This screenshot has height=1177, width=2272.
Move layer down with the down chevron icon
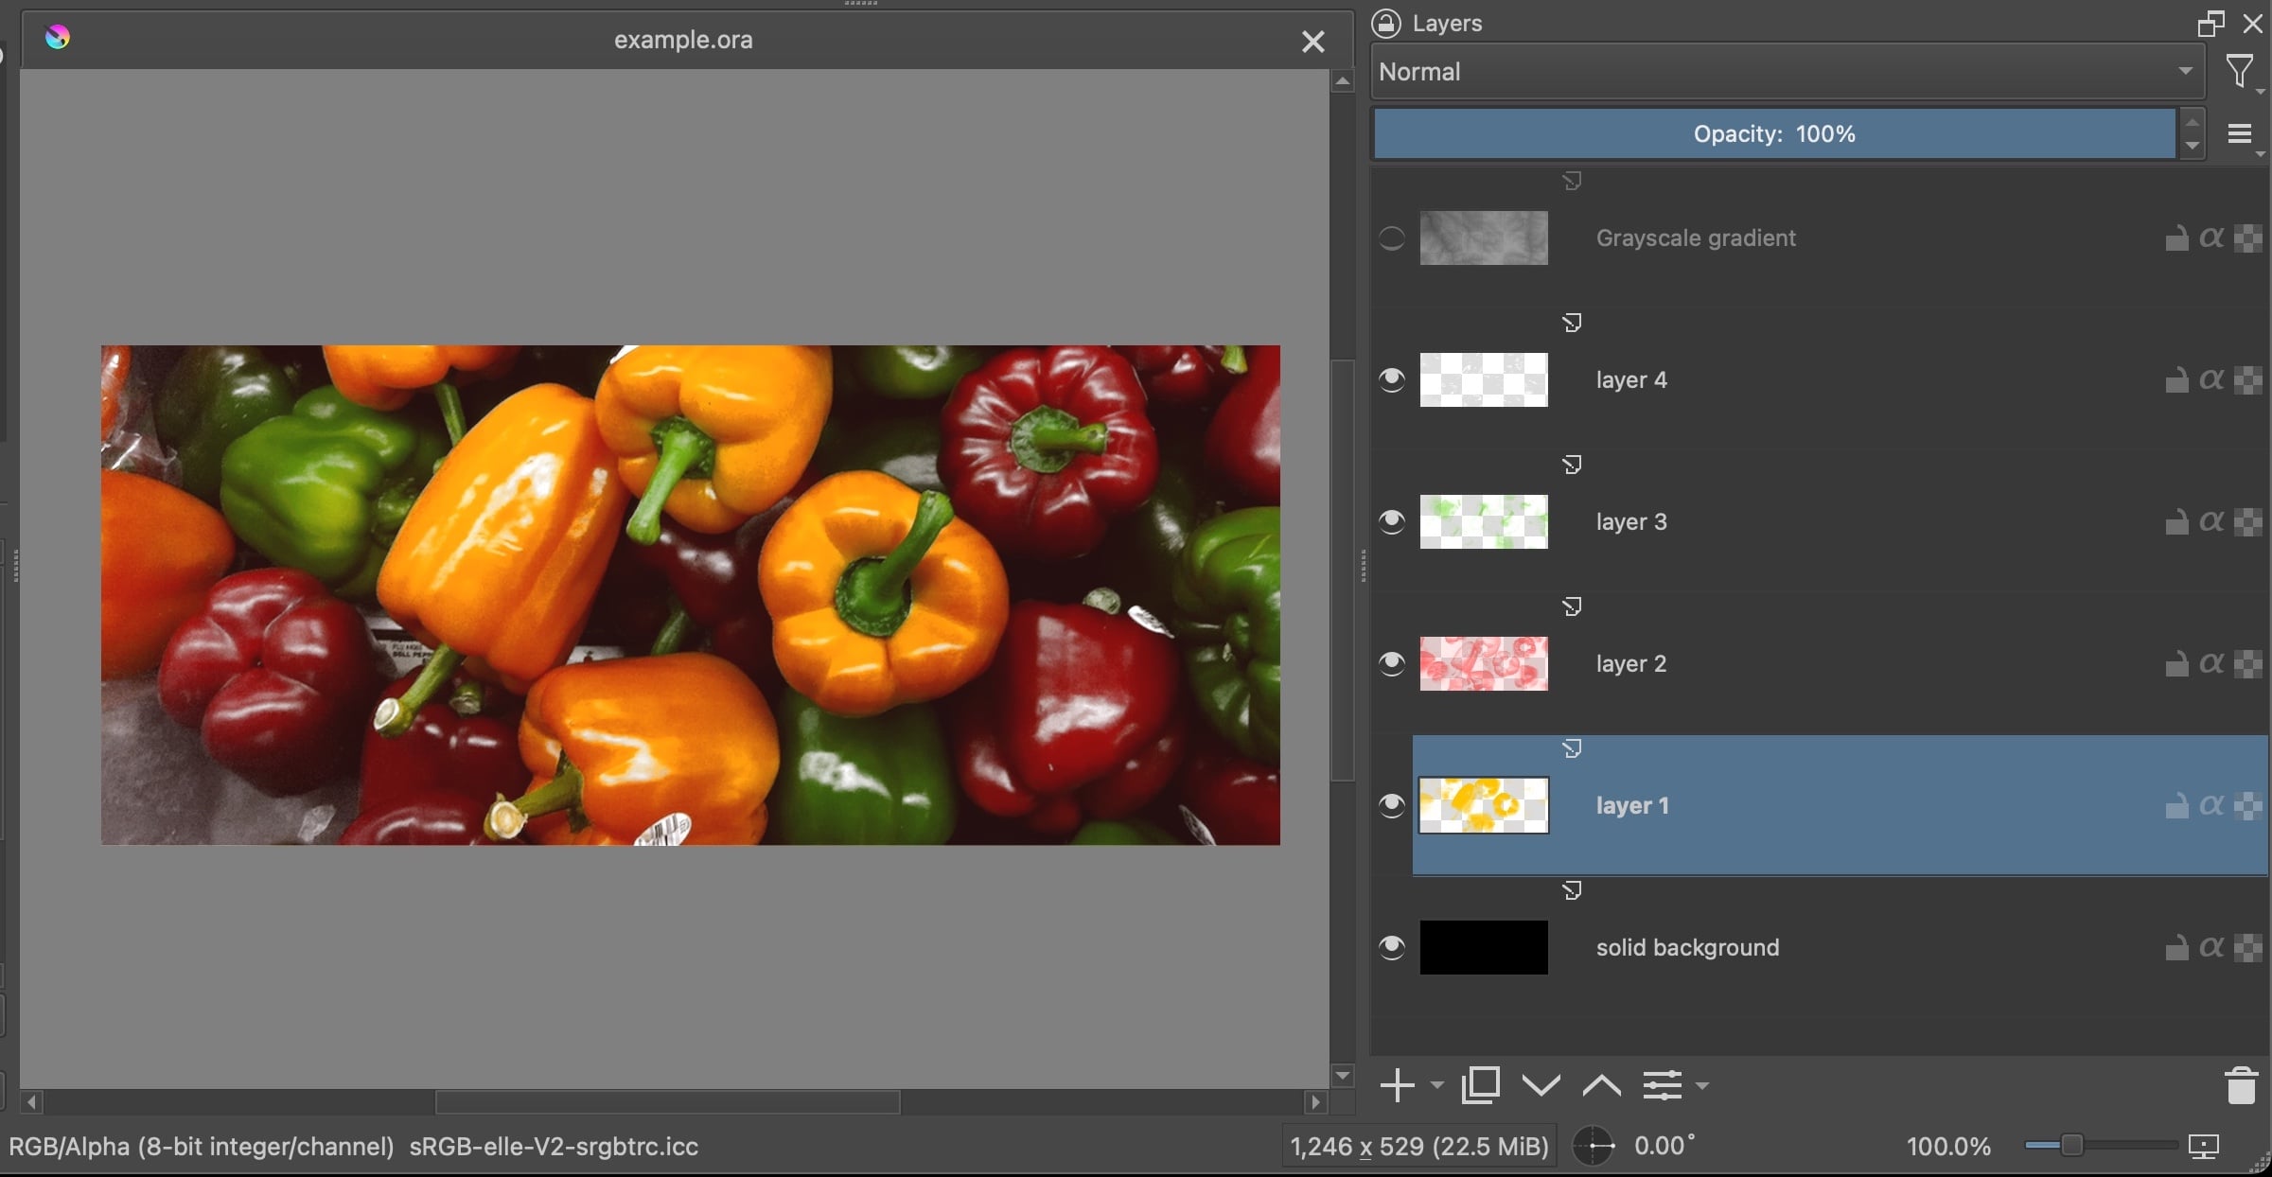tap(1541, 1085)
